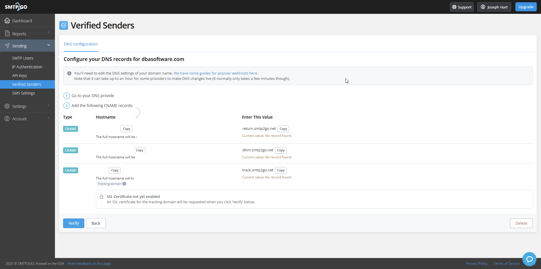Open the Terms of Service link
The width and height of the screenshot is (541, 269).
pyautogui.click(x=506, y=264)
